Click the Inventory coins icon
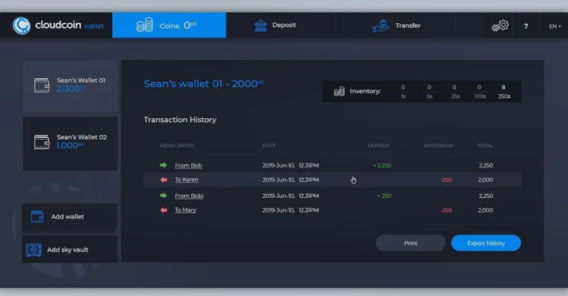The height and width of the screenshot is (296, 568). pyautogui.click(x=339, y=92)
